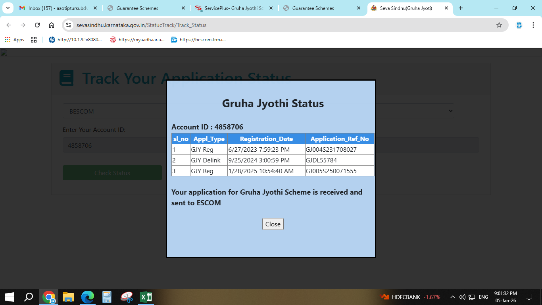542x305 pixels.
Task: Click ENG language indicator
Action: (483, 297)
